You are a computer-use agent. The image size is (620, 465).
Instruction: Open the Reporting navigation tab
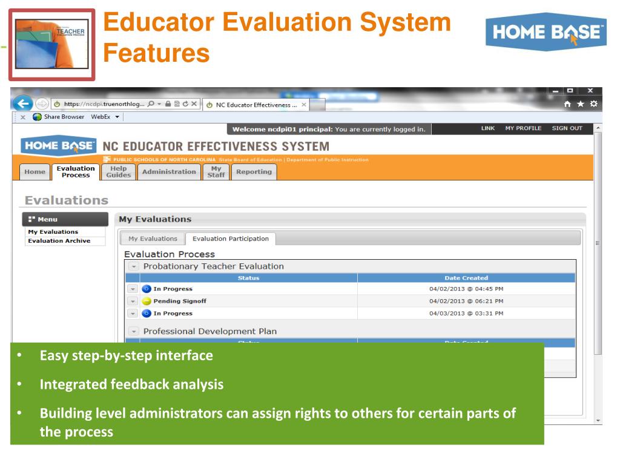pos(254,172)
